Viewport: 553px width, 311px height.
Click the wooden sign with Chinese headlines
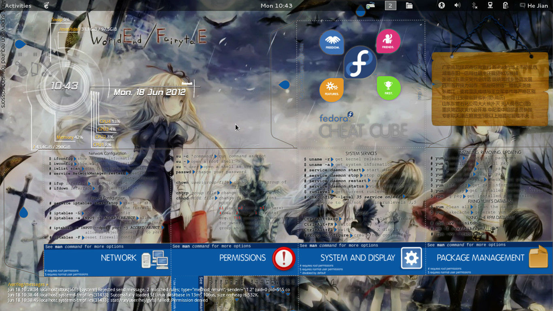coord(489,89)
